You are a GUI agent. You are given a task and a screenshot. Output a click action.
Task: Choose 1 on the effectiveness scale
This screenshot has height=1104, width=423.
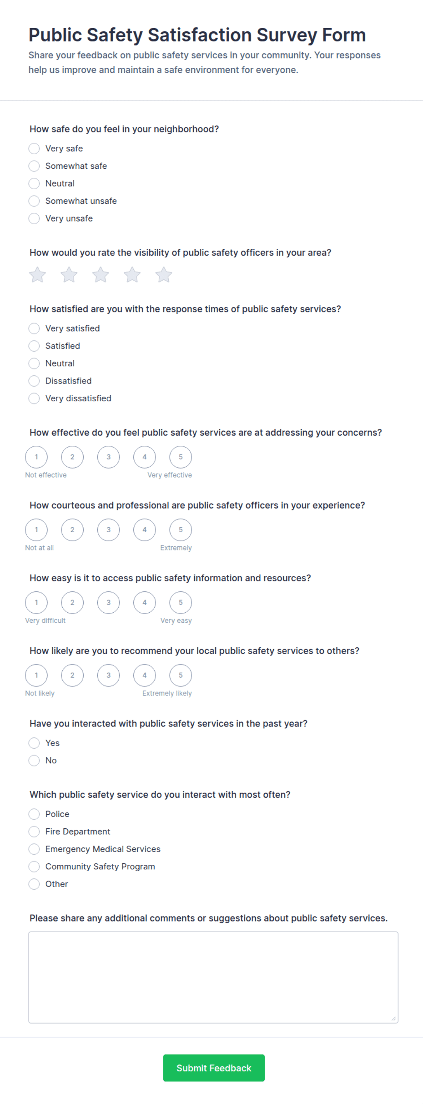36,457
